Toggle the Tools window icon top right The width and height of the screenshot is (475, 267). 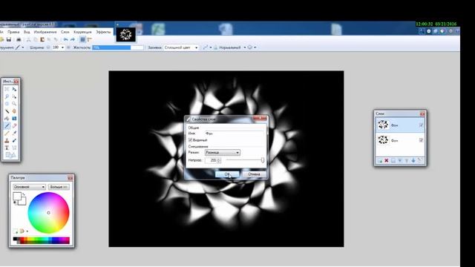(x=422, y=31)
